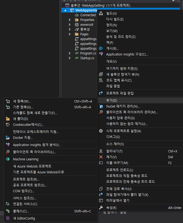Click the Machine Learning icon
This screenshot has width=183, height=223.
(x=8, y=159)
